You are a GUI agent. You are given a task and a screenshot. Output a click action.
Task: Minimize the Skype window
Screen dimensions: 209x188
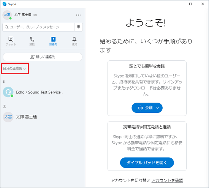tap(179, 4)
